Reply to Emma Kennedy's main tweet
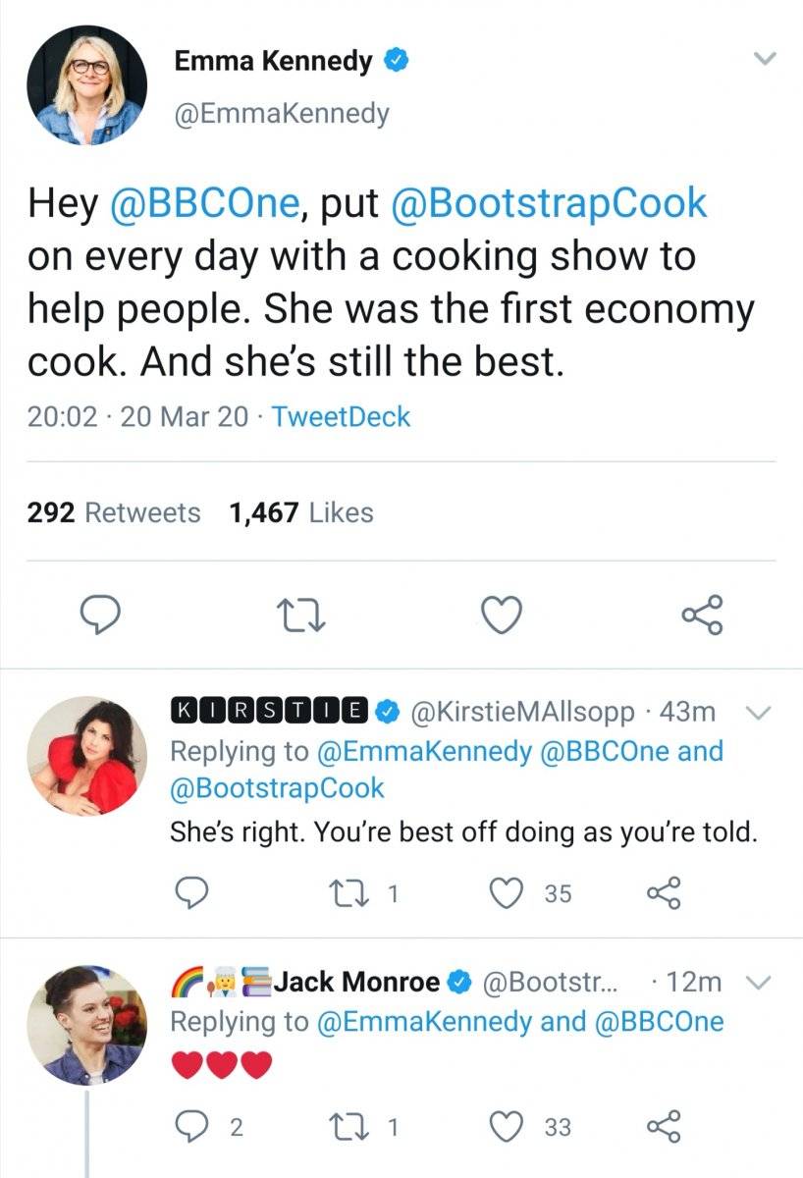Screen dimensions: 803x1178 click(100, 615)
